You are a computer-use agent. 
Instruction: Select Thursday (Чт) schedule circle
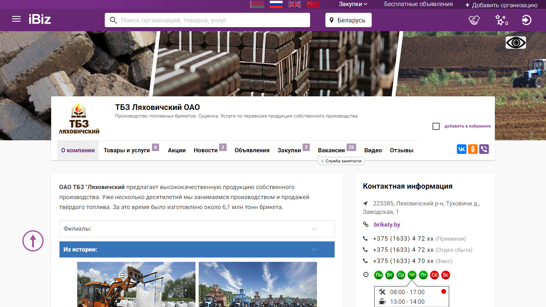click(x=412, y=275)
